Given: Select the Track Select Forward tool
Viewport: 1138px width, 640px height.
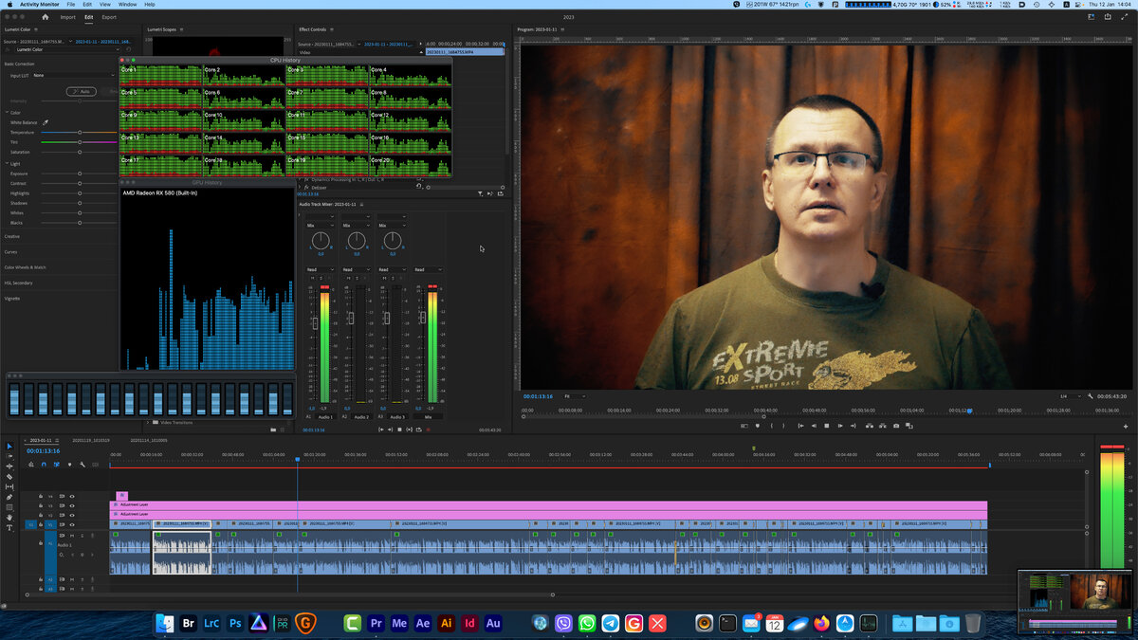Looking at the screenshot, I should [9, 456].
